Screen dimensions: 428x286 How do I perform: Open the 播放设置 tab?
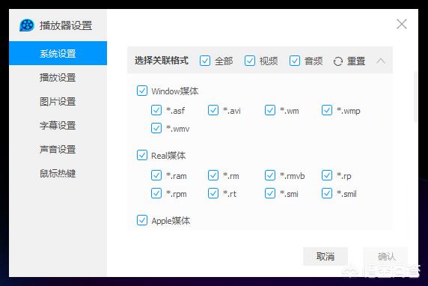[x=58, y=78]
